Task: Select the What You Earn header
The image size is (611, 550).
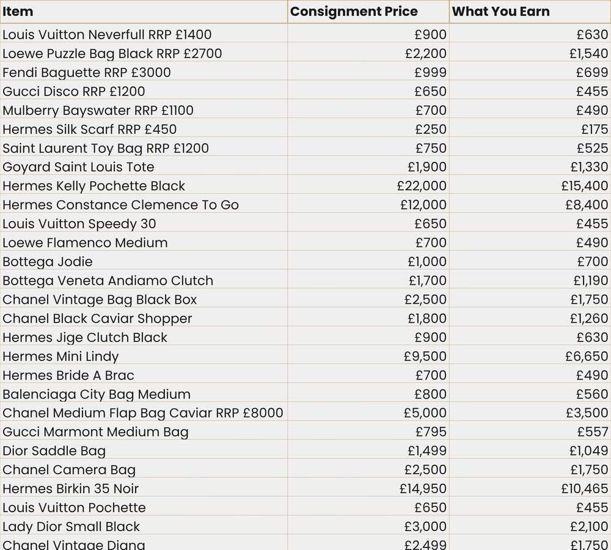Action: pyautogui.click(x=500, y=12)
